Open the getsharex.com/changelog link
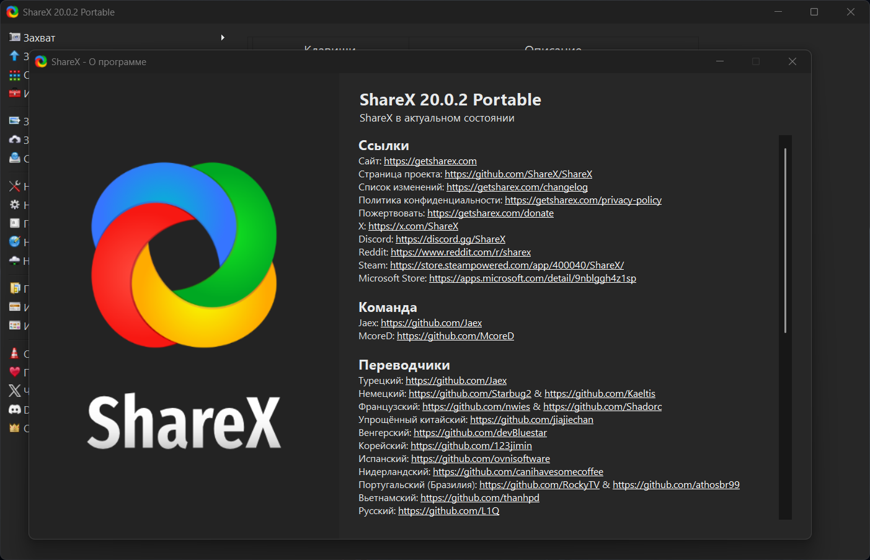Viewport: 870px width, 560px height. 517,187
